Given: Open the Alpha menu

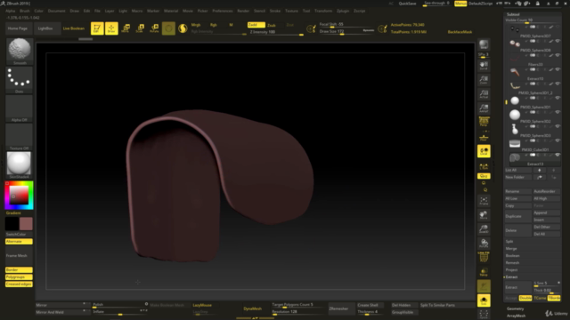Looking at the screenshot, I should pos(10,11).
